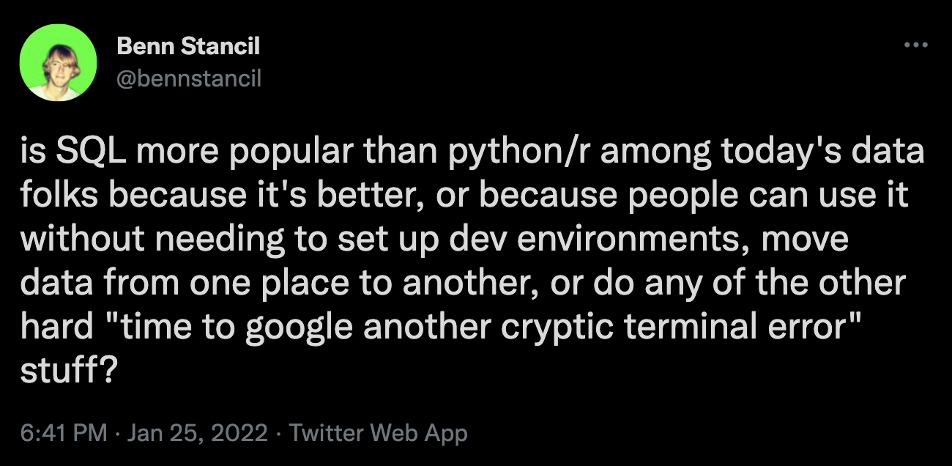This screenshot has width=952, height=466.
Task: Open the three-dot more options menu
Action: pyautogui.click(x=915, y=45)
